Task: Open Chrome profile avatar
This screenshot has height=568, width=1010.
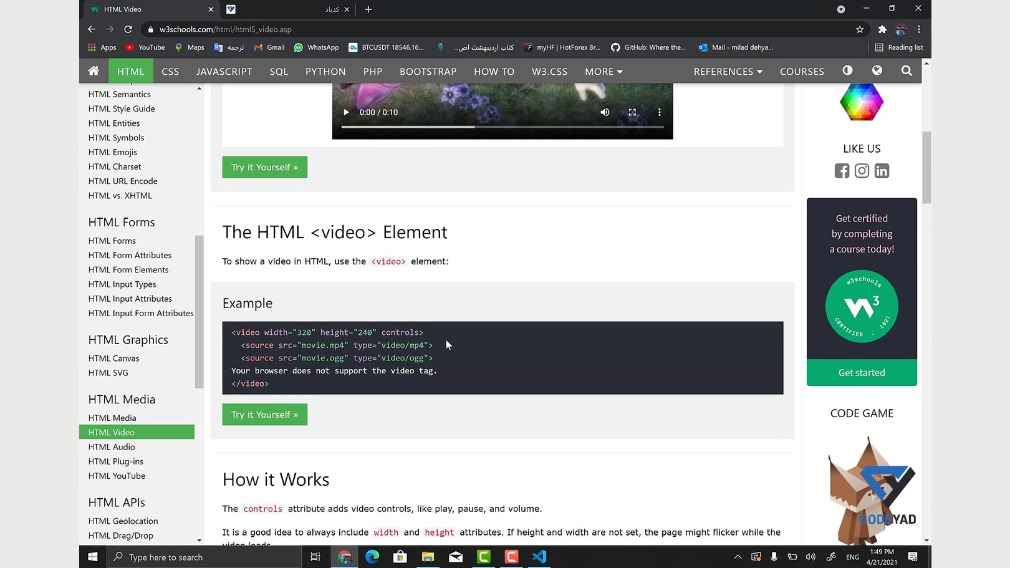Action: pyautogui.click(x=900, y=29)
